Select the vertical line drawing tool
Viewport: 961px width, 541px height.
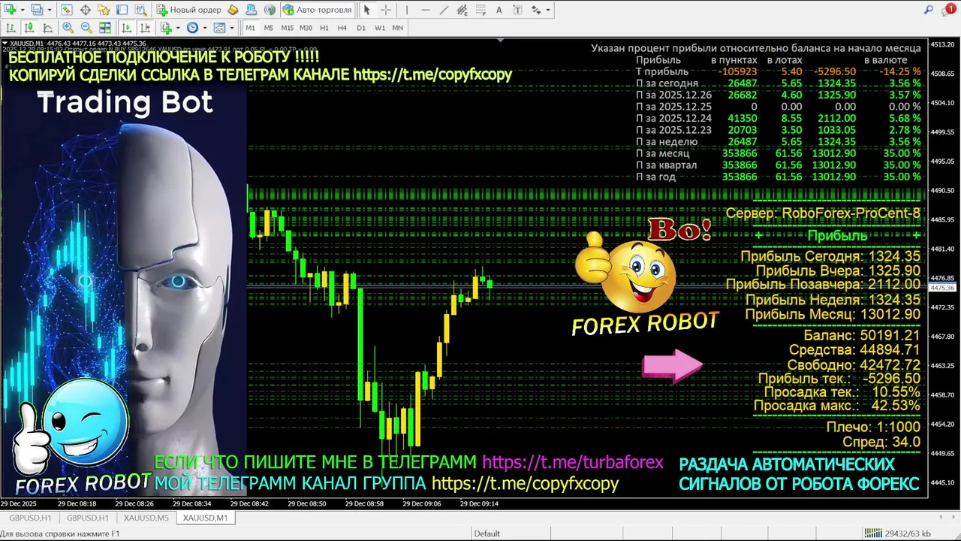(x=407, y=10)
